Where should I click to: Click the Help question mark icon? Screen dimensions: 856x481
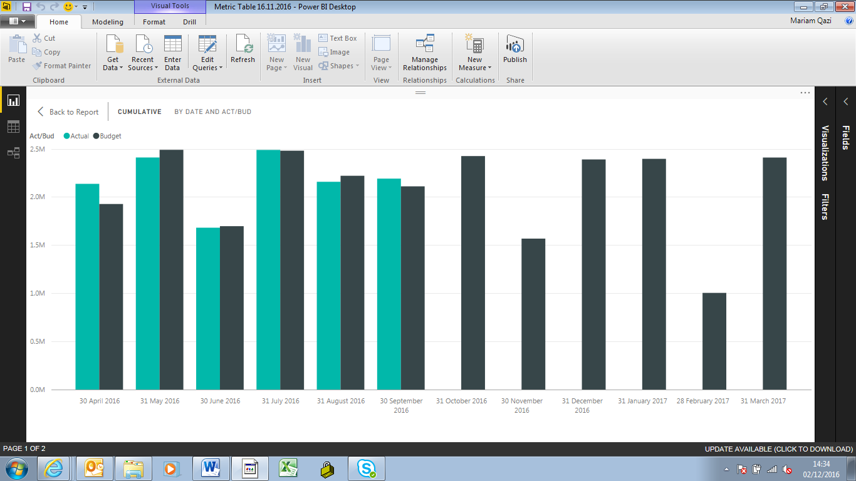[x=849, y=21]
